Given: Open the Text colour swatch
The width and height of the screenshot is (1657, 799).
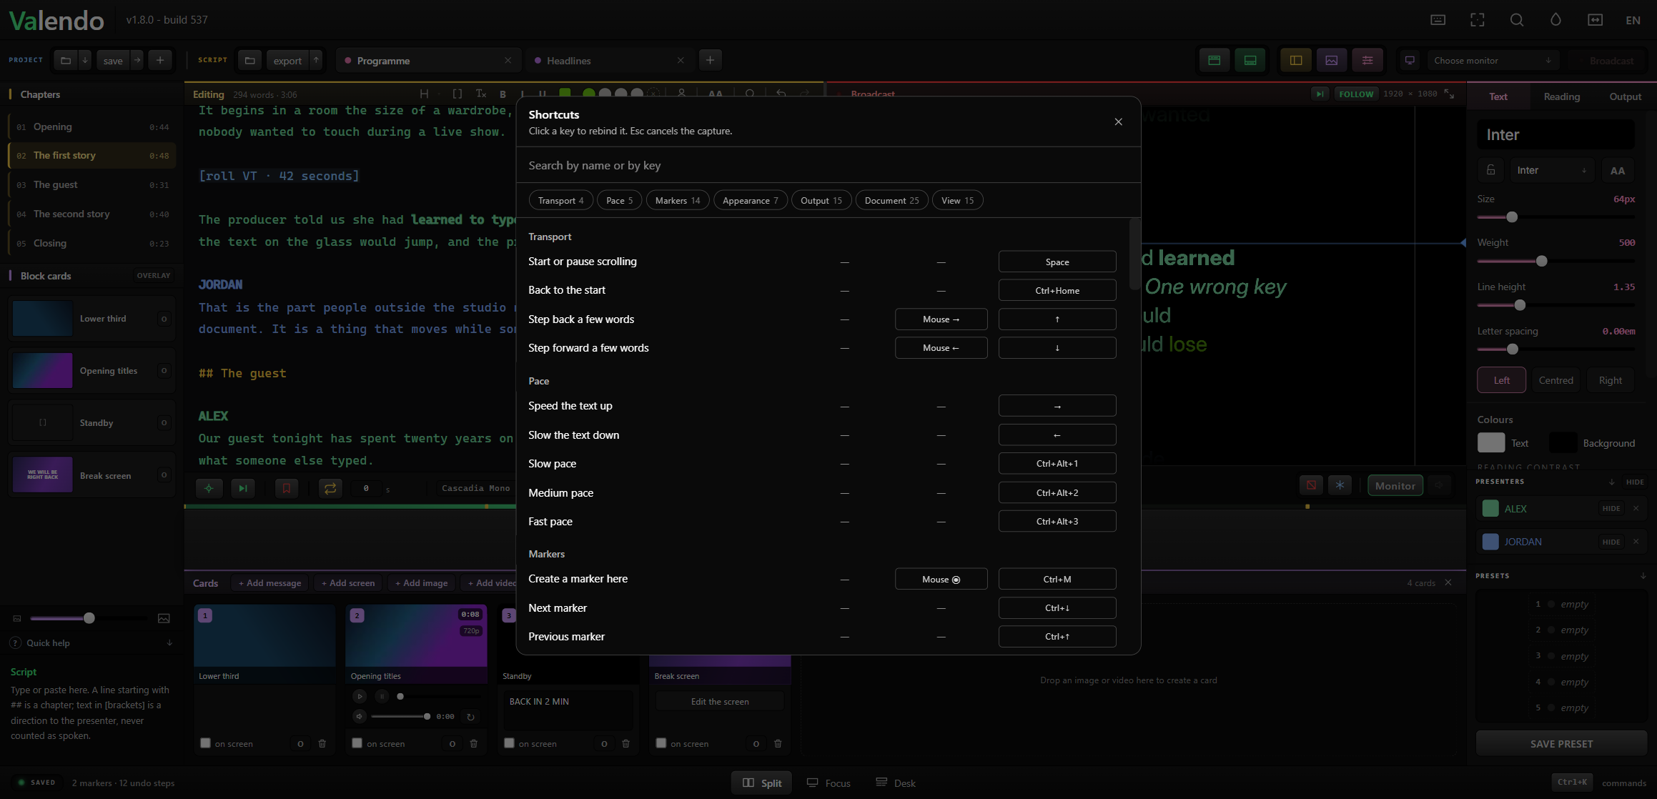Looking at the screenshot, I should tap(1491, 443).
